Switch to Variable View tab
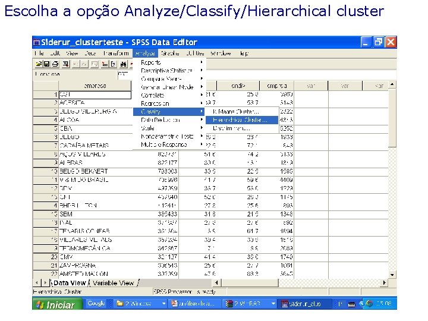This screenshot has height=321, width=428. pos(114,283)
